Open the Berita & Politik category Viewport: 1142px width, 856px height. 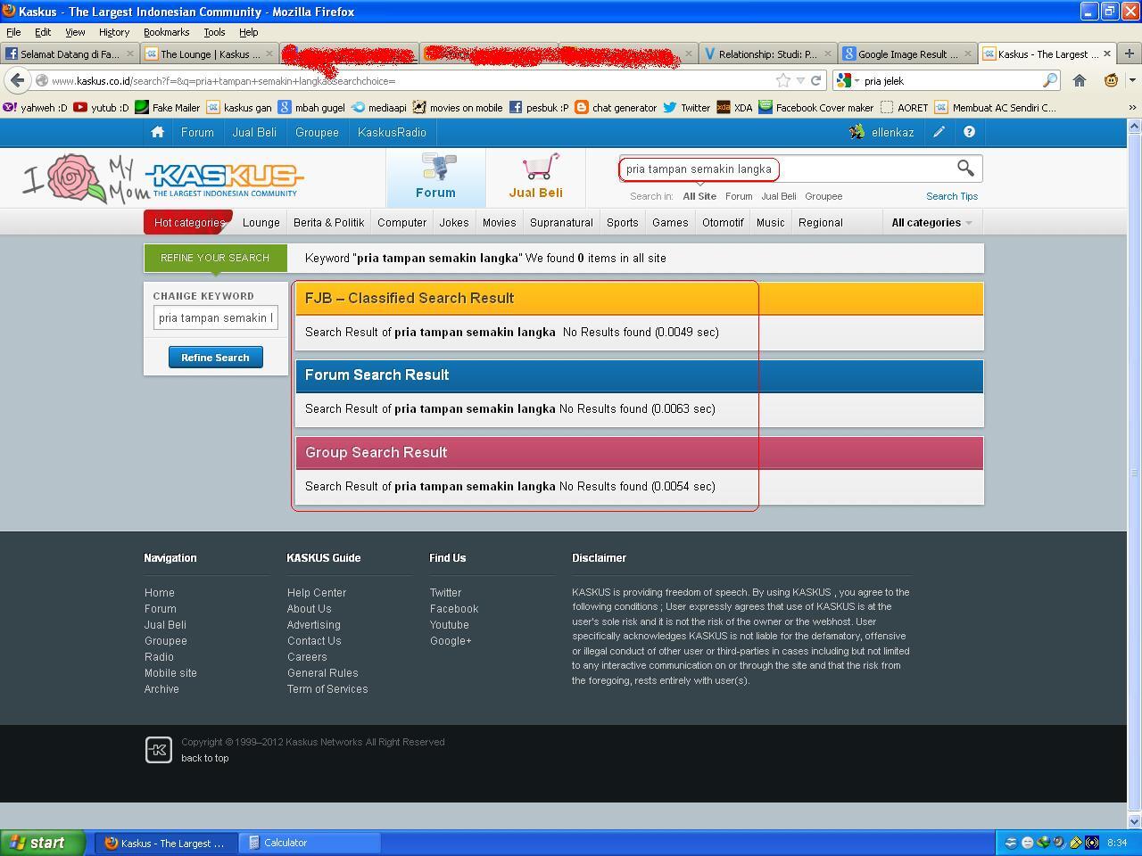coord(329,223)
